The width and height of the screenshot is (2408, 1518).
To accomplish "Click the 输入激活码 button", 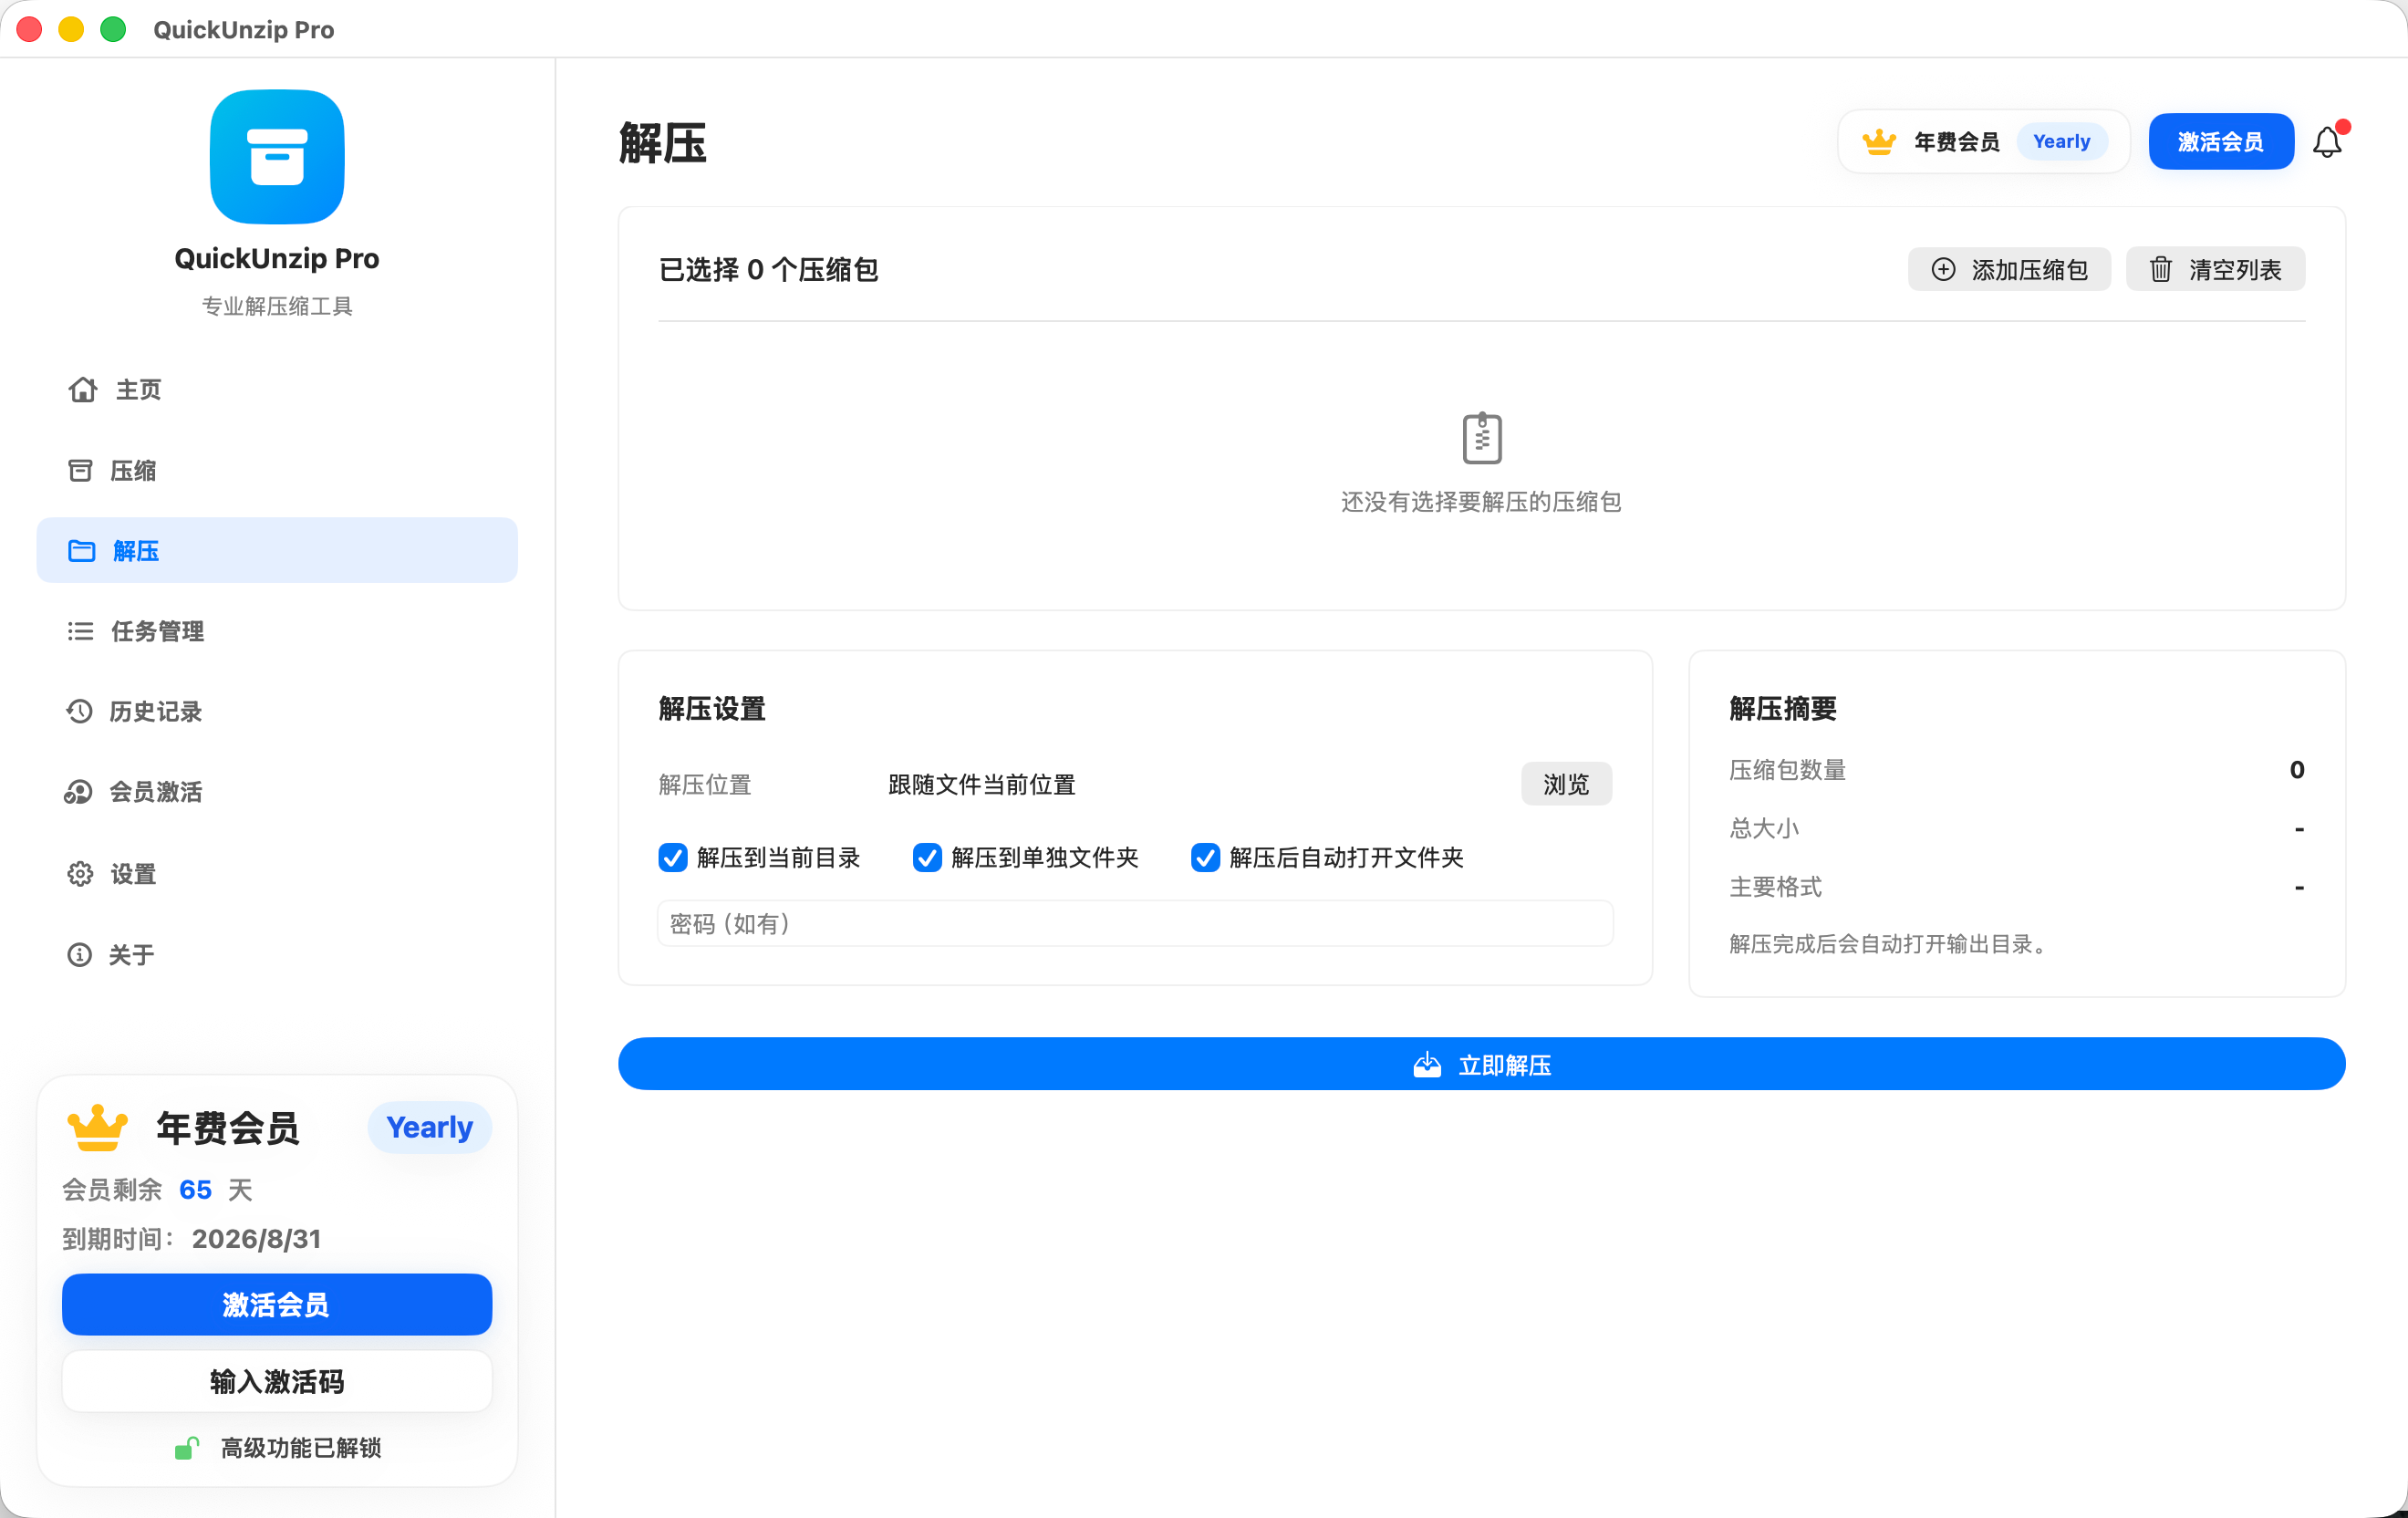I will (277, 1381).
